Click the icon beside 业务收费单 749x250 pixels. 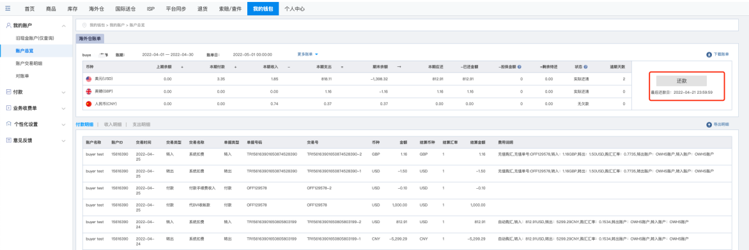(8, 108)
